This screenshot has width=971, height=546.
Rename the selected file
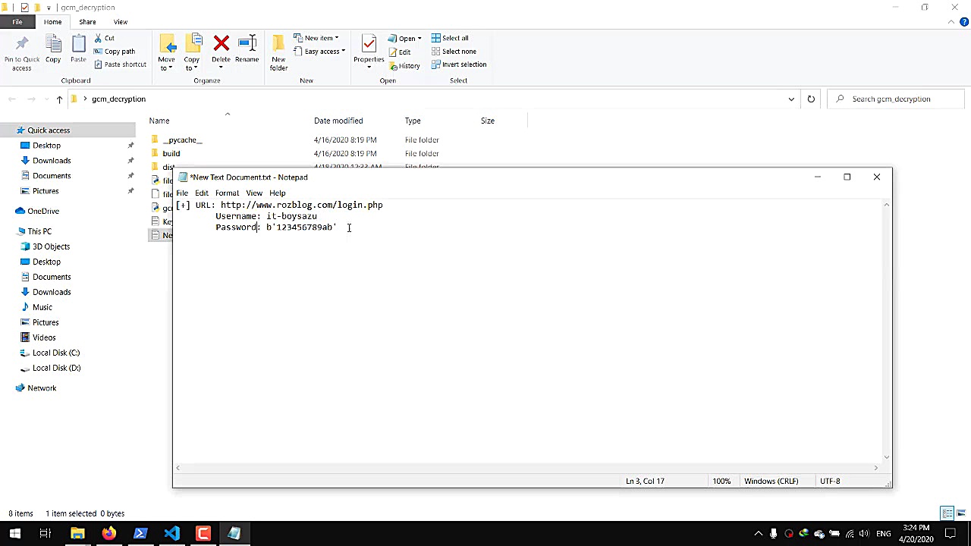click(x=247, y=50)
